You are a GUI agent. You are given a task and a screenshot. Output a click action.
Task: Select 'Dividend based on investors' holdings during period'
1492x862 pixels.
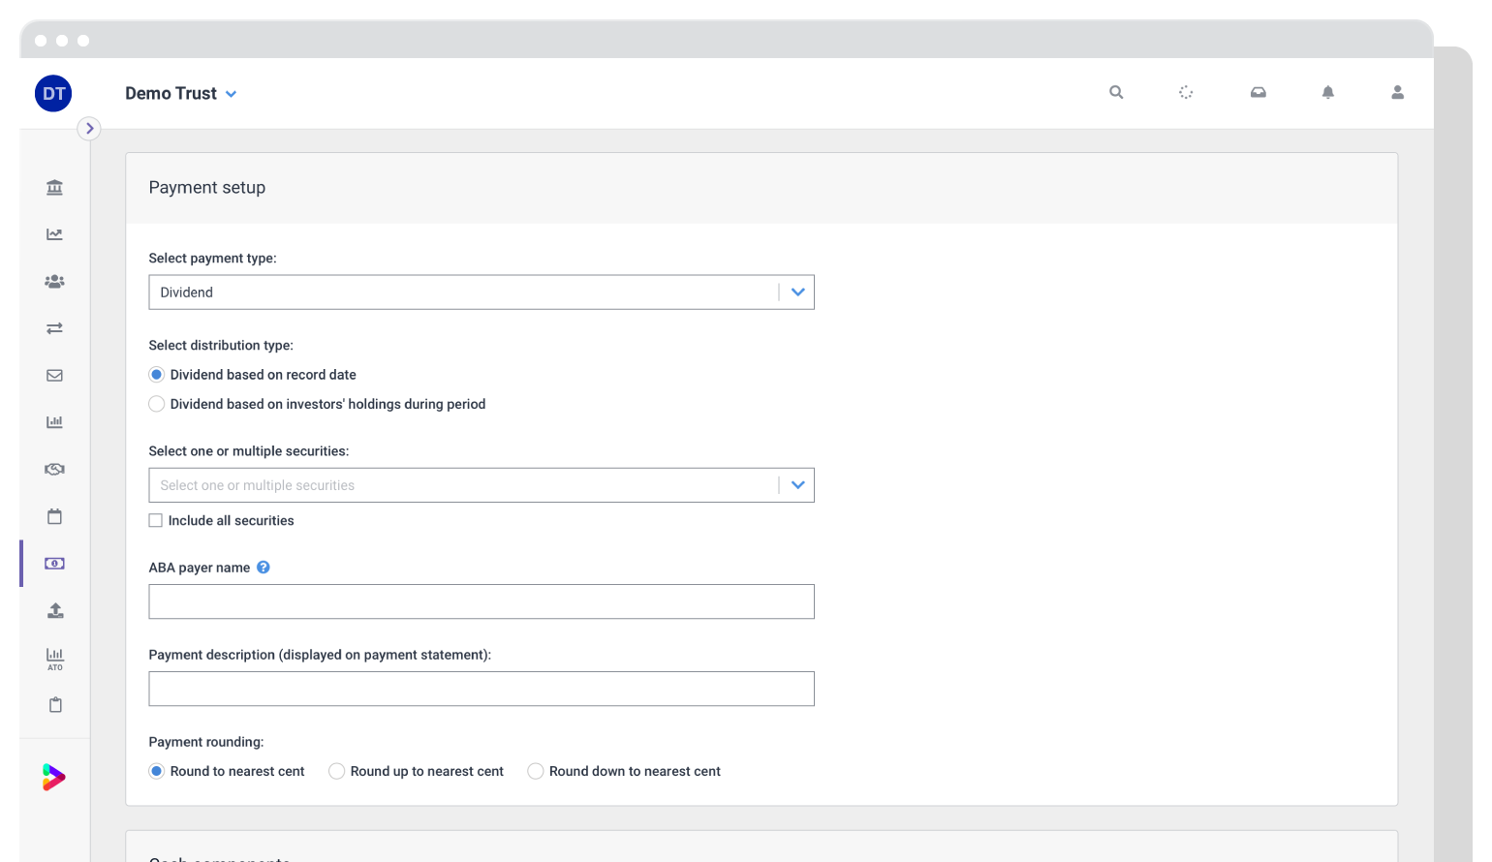click(x=156, y=404)
